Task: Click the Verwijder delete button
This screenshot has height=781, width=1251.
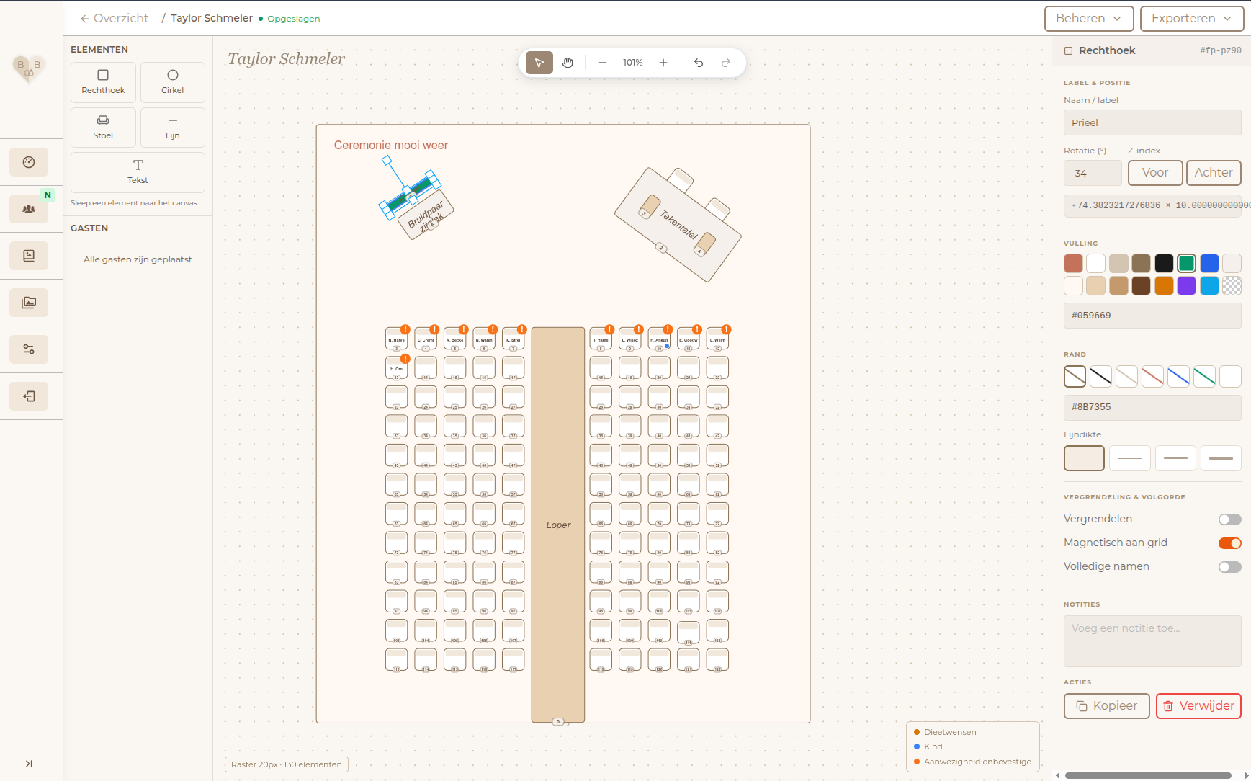Action: (x=1198, y=706)
